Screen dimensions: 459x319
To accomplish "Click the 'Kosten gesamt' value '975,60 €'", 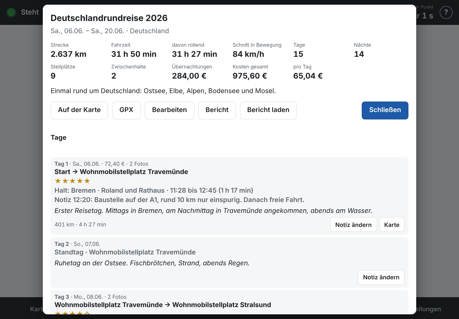I will tap(250, 76).
